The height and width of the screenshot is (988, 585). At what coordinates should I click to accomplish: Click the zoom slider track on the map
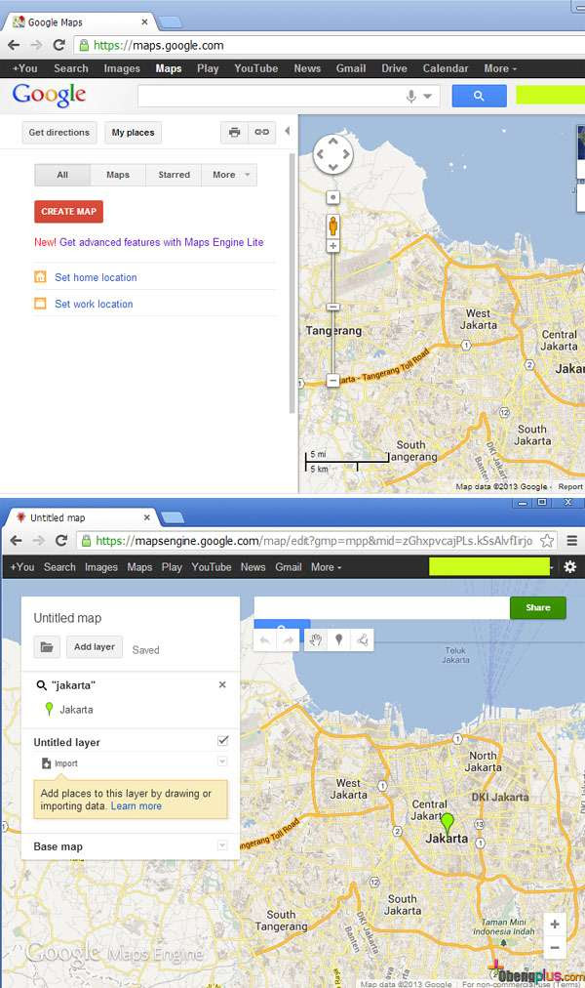(x=332, y=313)
